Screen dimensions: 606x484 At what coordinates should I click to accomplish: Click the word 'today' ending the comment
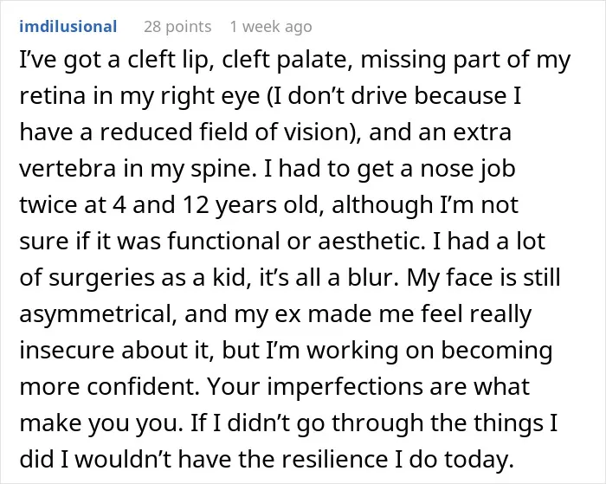[476, 460]
